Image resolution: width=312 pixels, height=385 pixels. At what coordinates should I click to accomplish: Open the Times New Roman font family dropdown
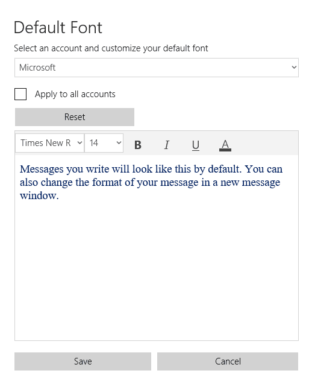coord(50,143)
